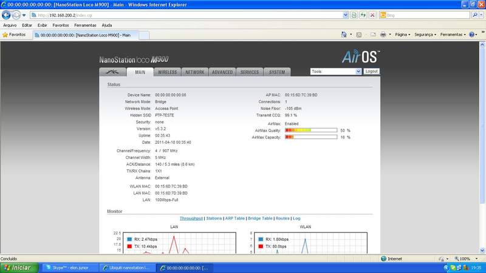Open search provider options dropdown
This screenshot has height=273, width=486.
click(482, 15)
